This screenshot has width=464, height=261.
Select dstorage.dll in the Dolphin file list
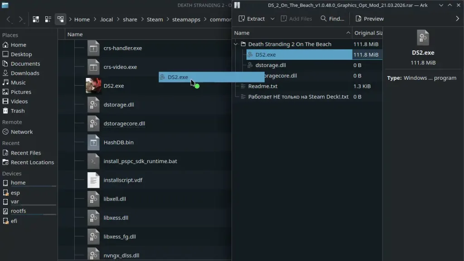point(118,104)
